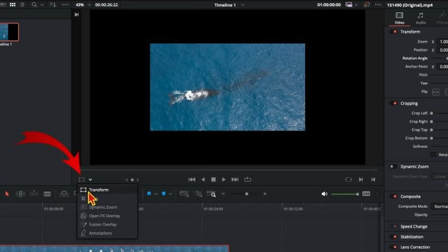Click the Detail zoom icon
448x252 pixels.
[198, 194]
